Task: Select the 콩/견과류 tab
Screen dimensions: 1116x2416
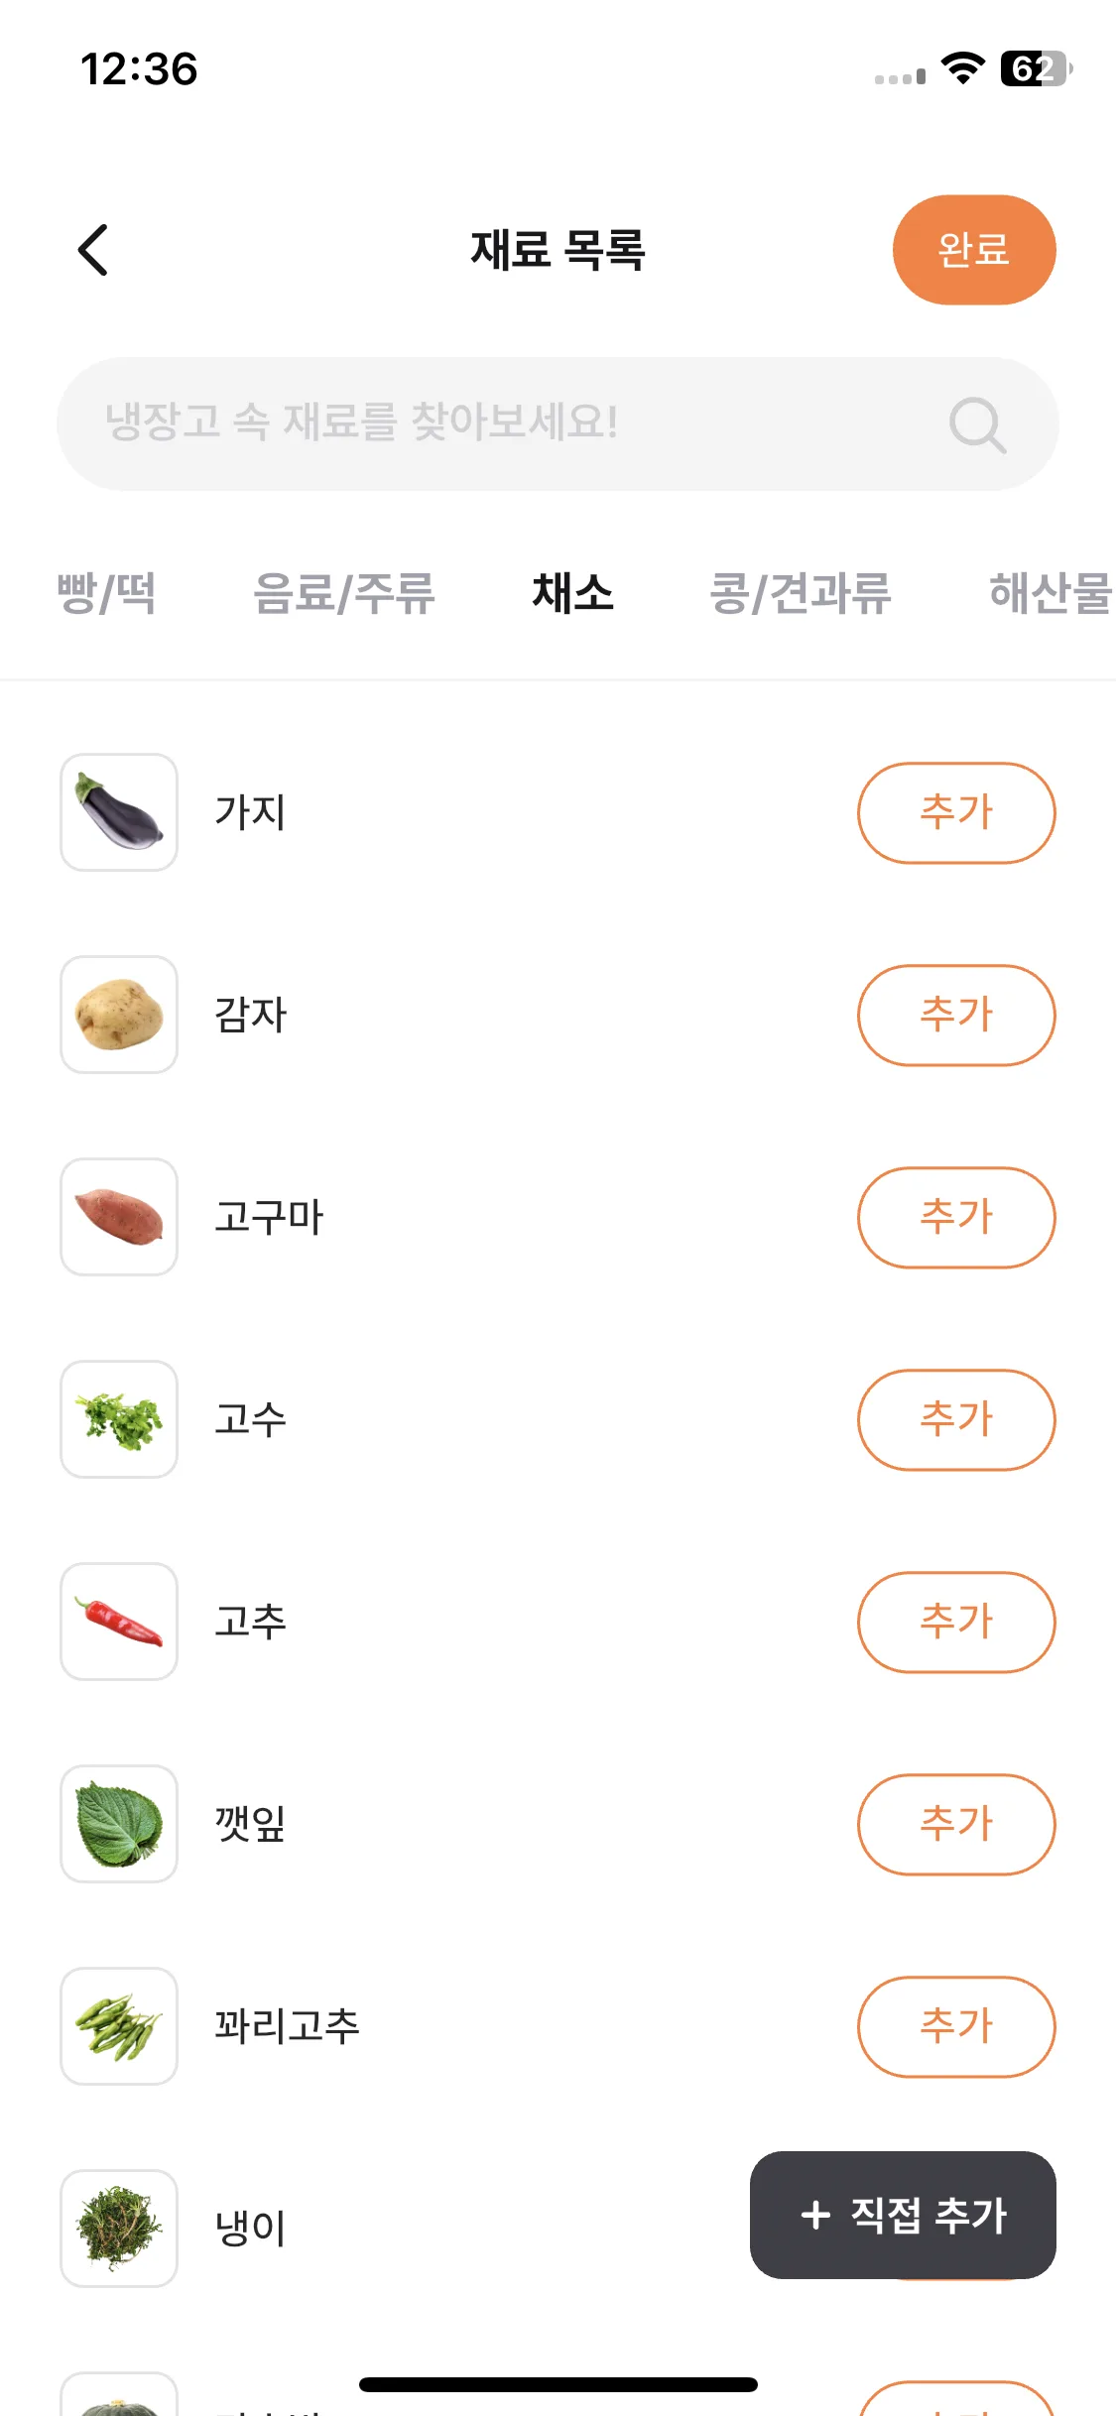Action: [801, 593]
